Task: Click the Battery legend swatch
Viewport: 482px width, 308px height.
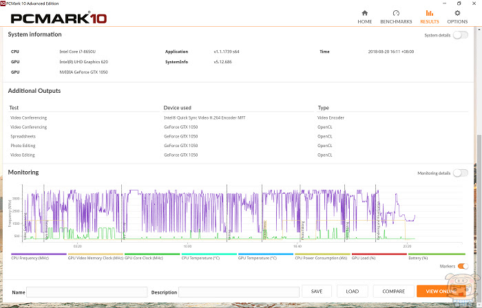Action: pyautogui.click(x=437, y=254)
